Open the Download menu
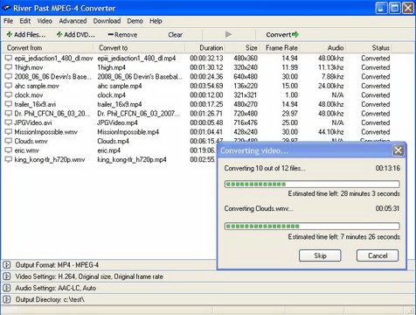Viewport: 416px width, 315px height. pyautogui.click(x=107, y=21)
